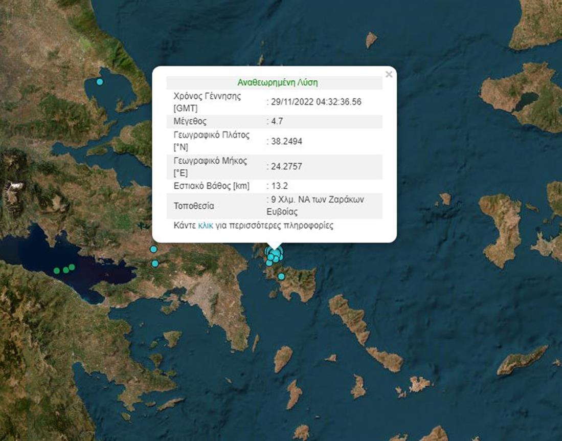This screenshot has height=441, width=562.
Task: Click the leftmost green earthquake marker
Action: pos(57,271)
